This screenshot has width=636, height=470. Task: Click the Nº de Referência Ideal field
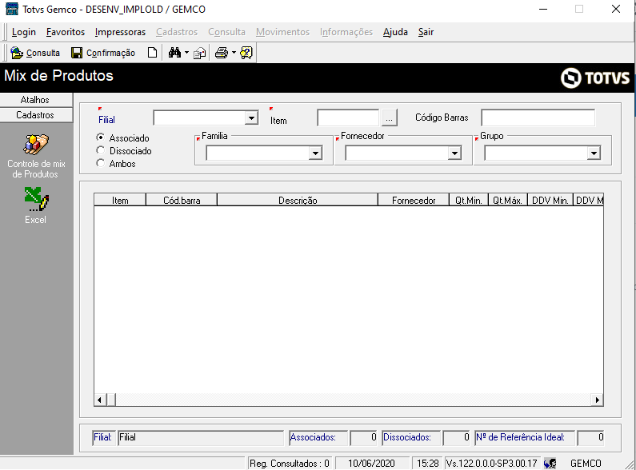pyautogui.click(x=590, y=437)
